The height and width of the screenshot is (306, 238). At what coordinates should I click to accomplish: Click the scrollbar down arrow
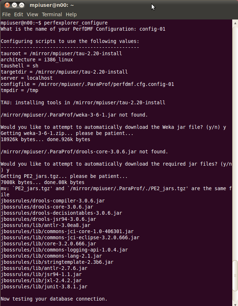pos(235,305)
